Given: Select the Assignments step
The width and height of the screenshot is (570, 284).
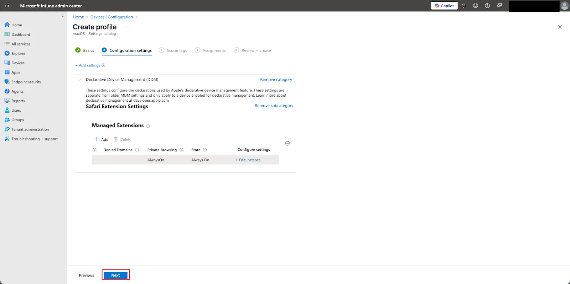Looking at the screenshot, I should click(x=210, y=50).
